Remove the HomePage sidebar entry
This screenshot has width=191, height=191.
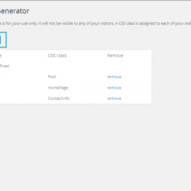click(x=114, y=88)
